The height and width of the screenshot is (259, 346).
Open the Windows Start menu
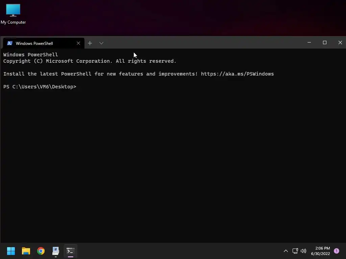[11, 251]
